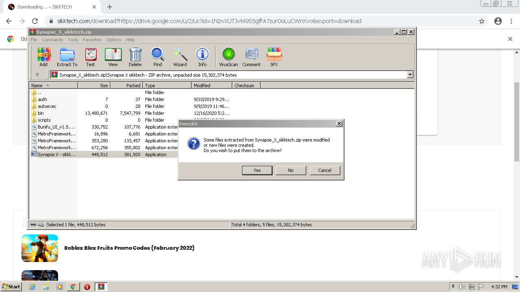Reload the page in Chrome
520x292 pixels.
click(35, 21)
